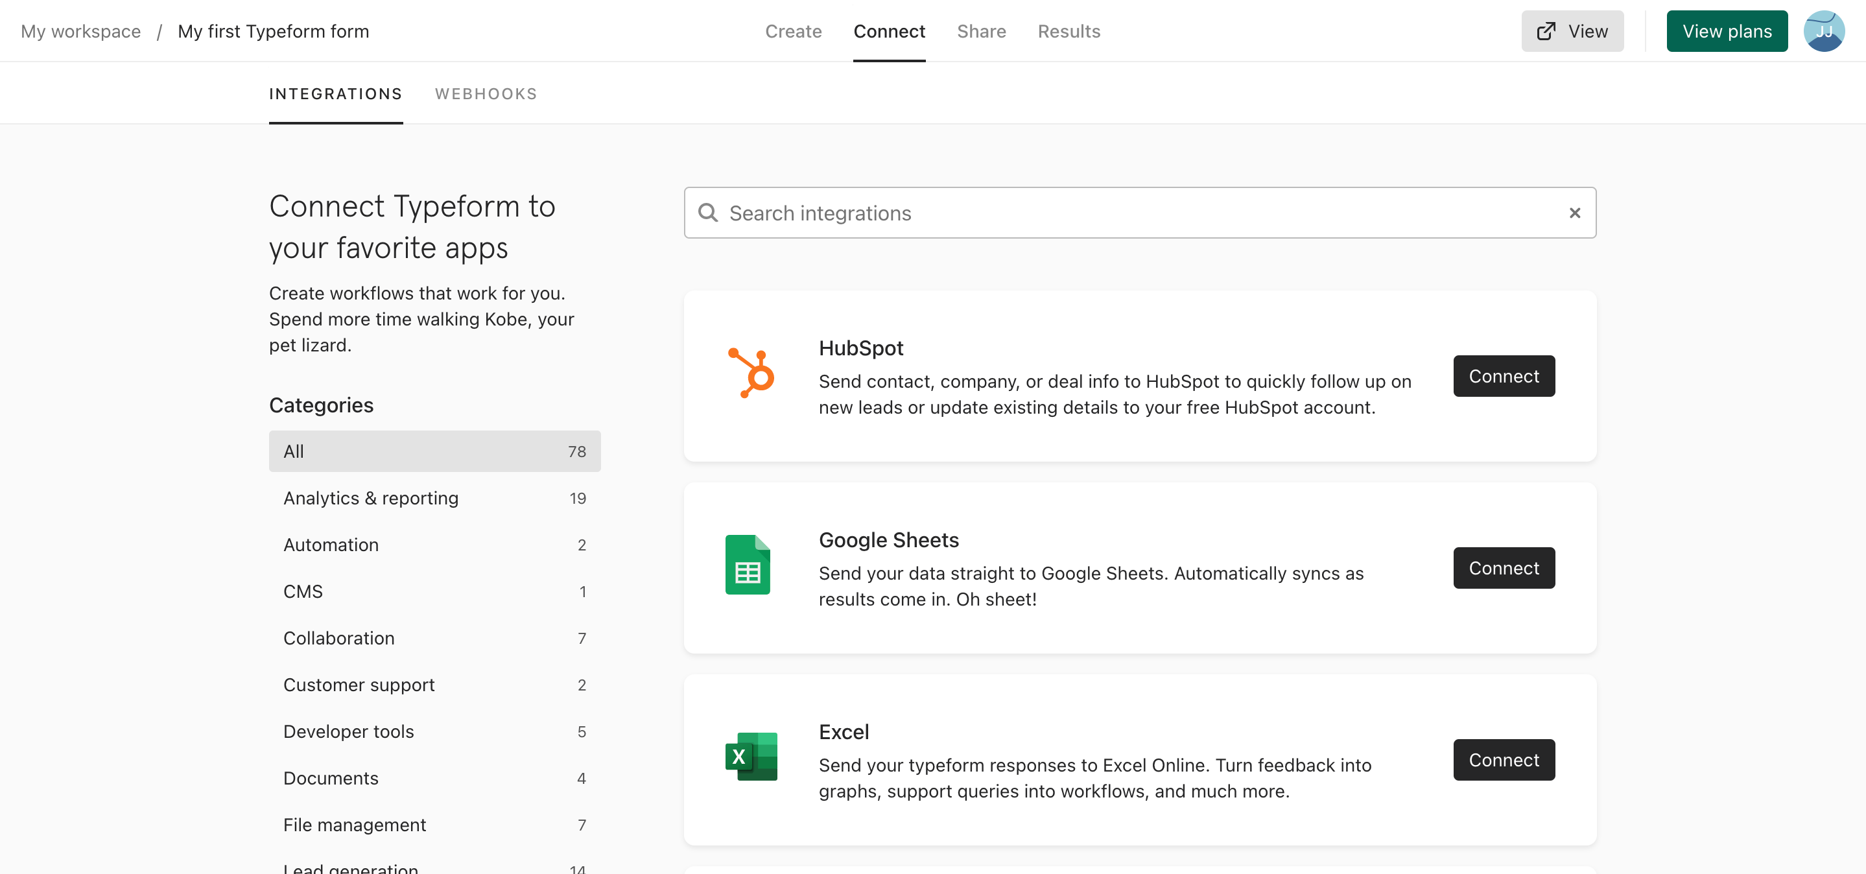Filter by File management category
This screenshot has width=1866, height=874.
(434, 825)
